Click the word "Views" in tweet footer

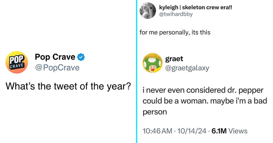[238, 131]
